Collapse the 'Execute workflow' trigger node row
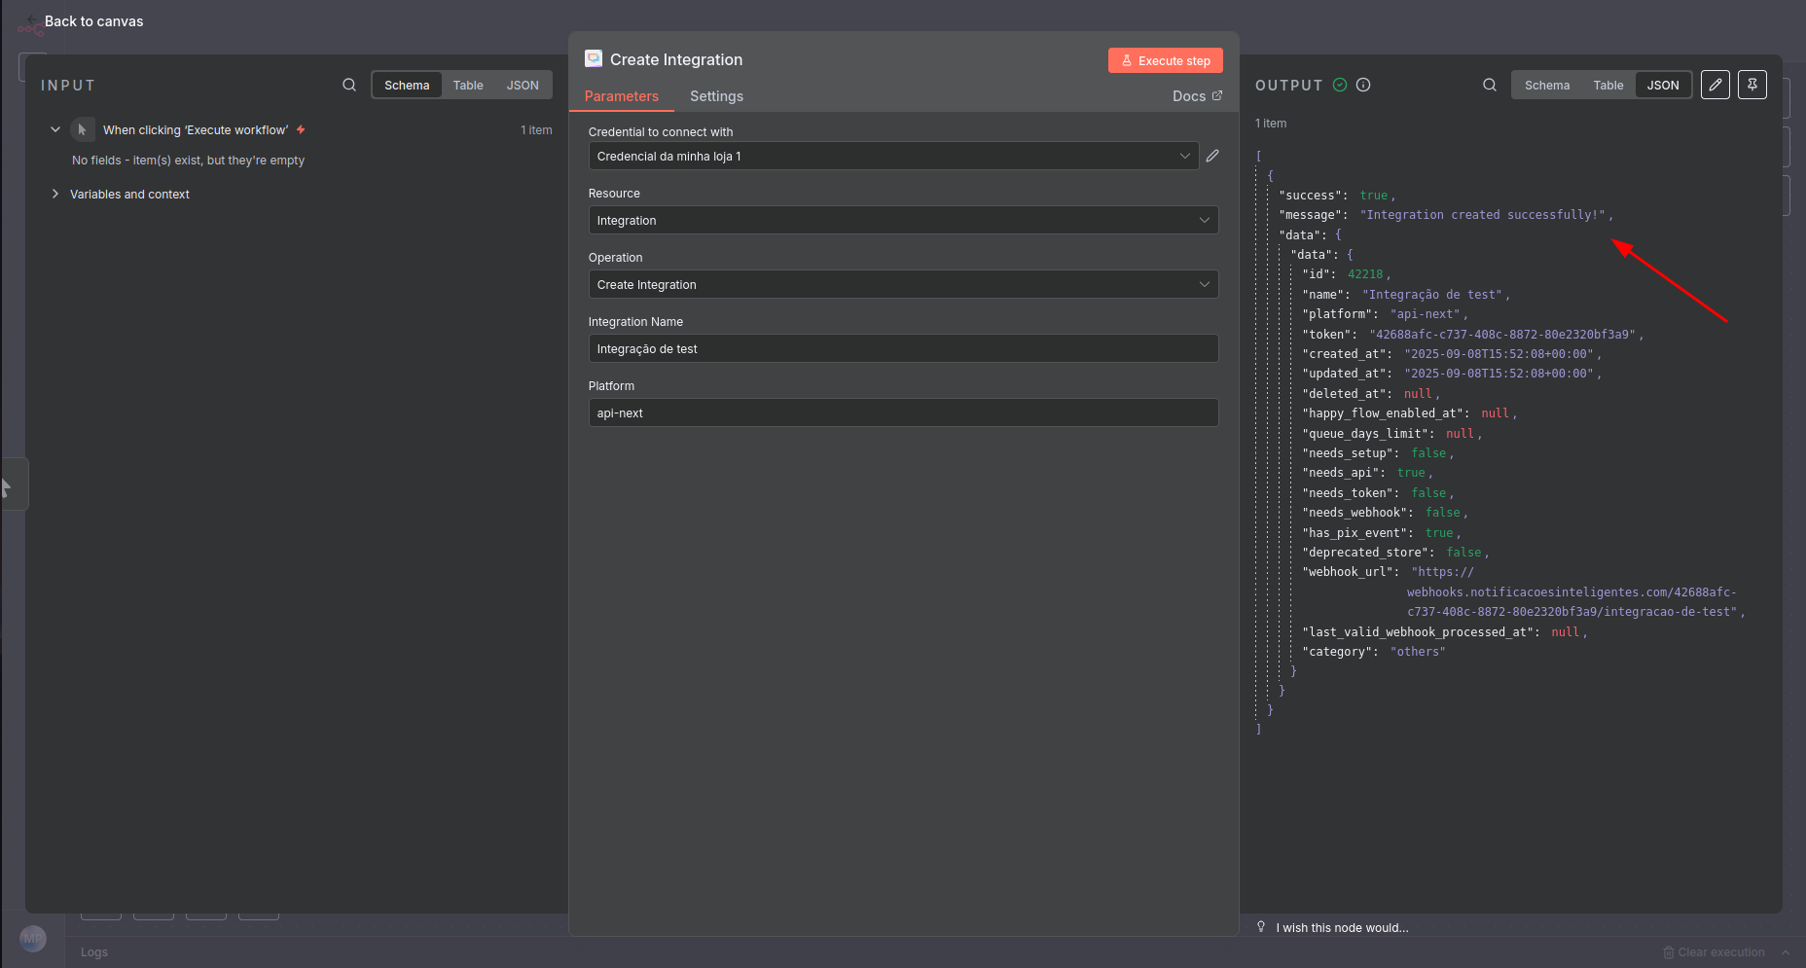The width and height of the screenshot is (1806, 968). (55, 129)
